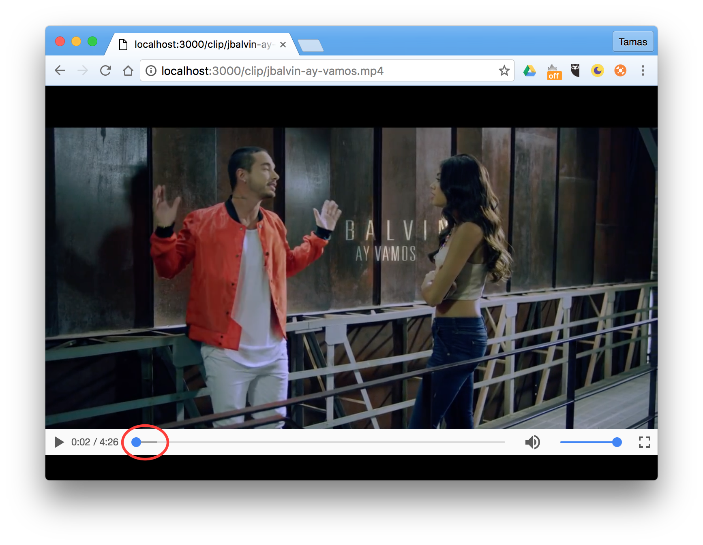
Task: Click the extension showing 'off' badge
Action: click(x=554, y=72)
